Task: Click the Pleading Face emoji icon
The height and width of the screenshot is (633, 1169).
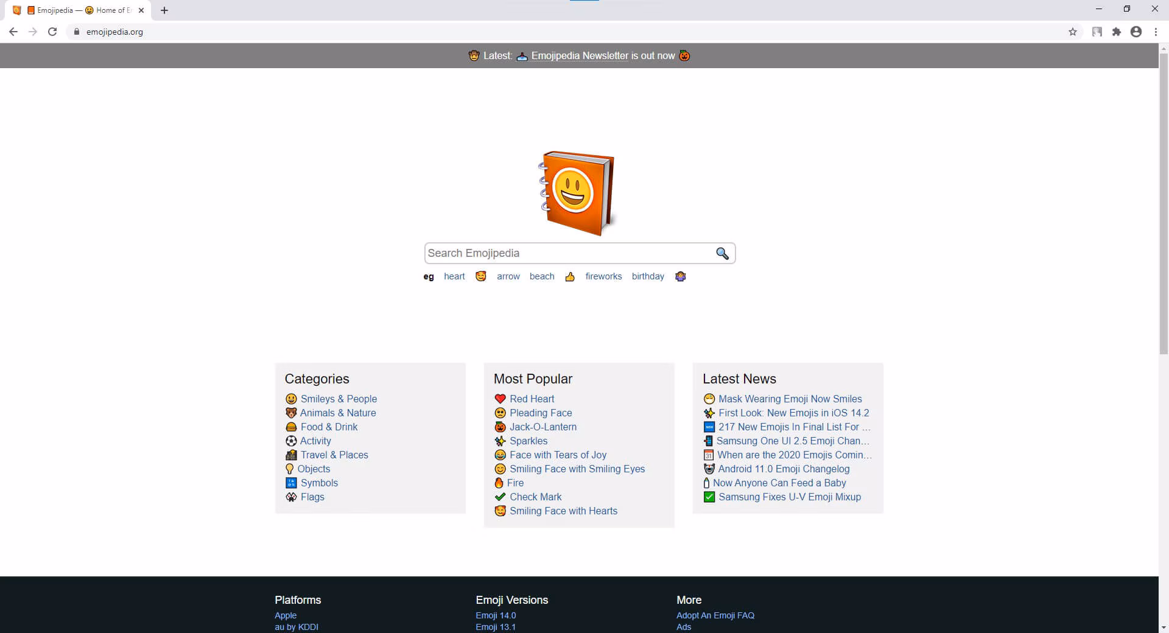Action: (x=500, y=413)
